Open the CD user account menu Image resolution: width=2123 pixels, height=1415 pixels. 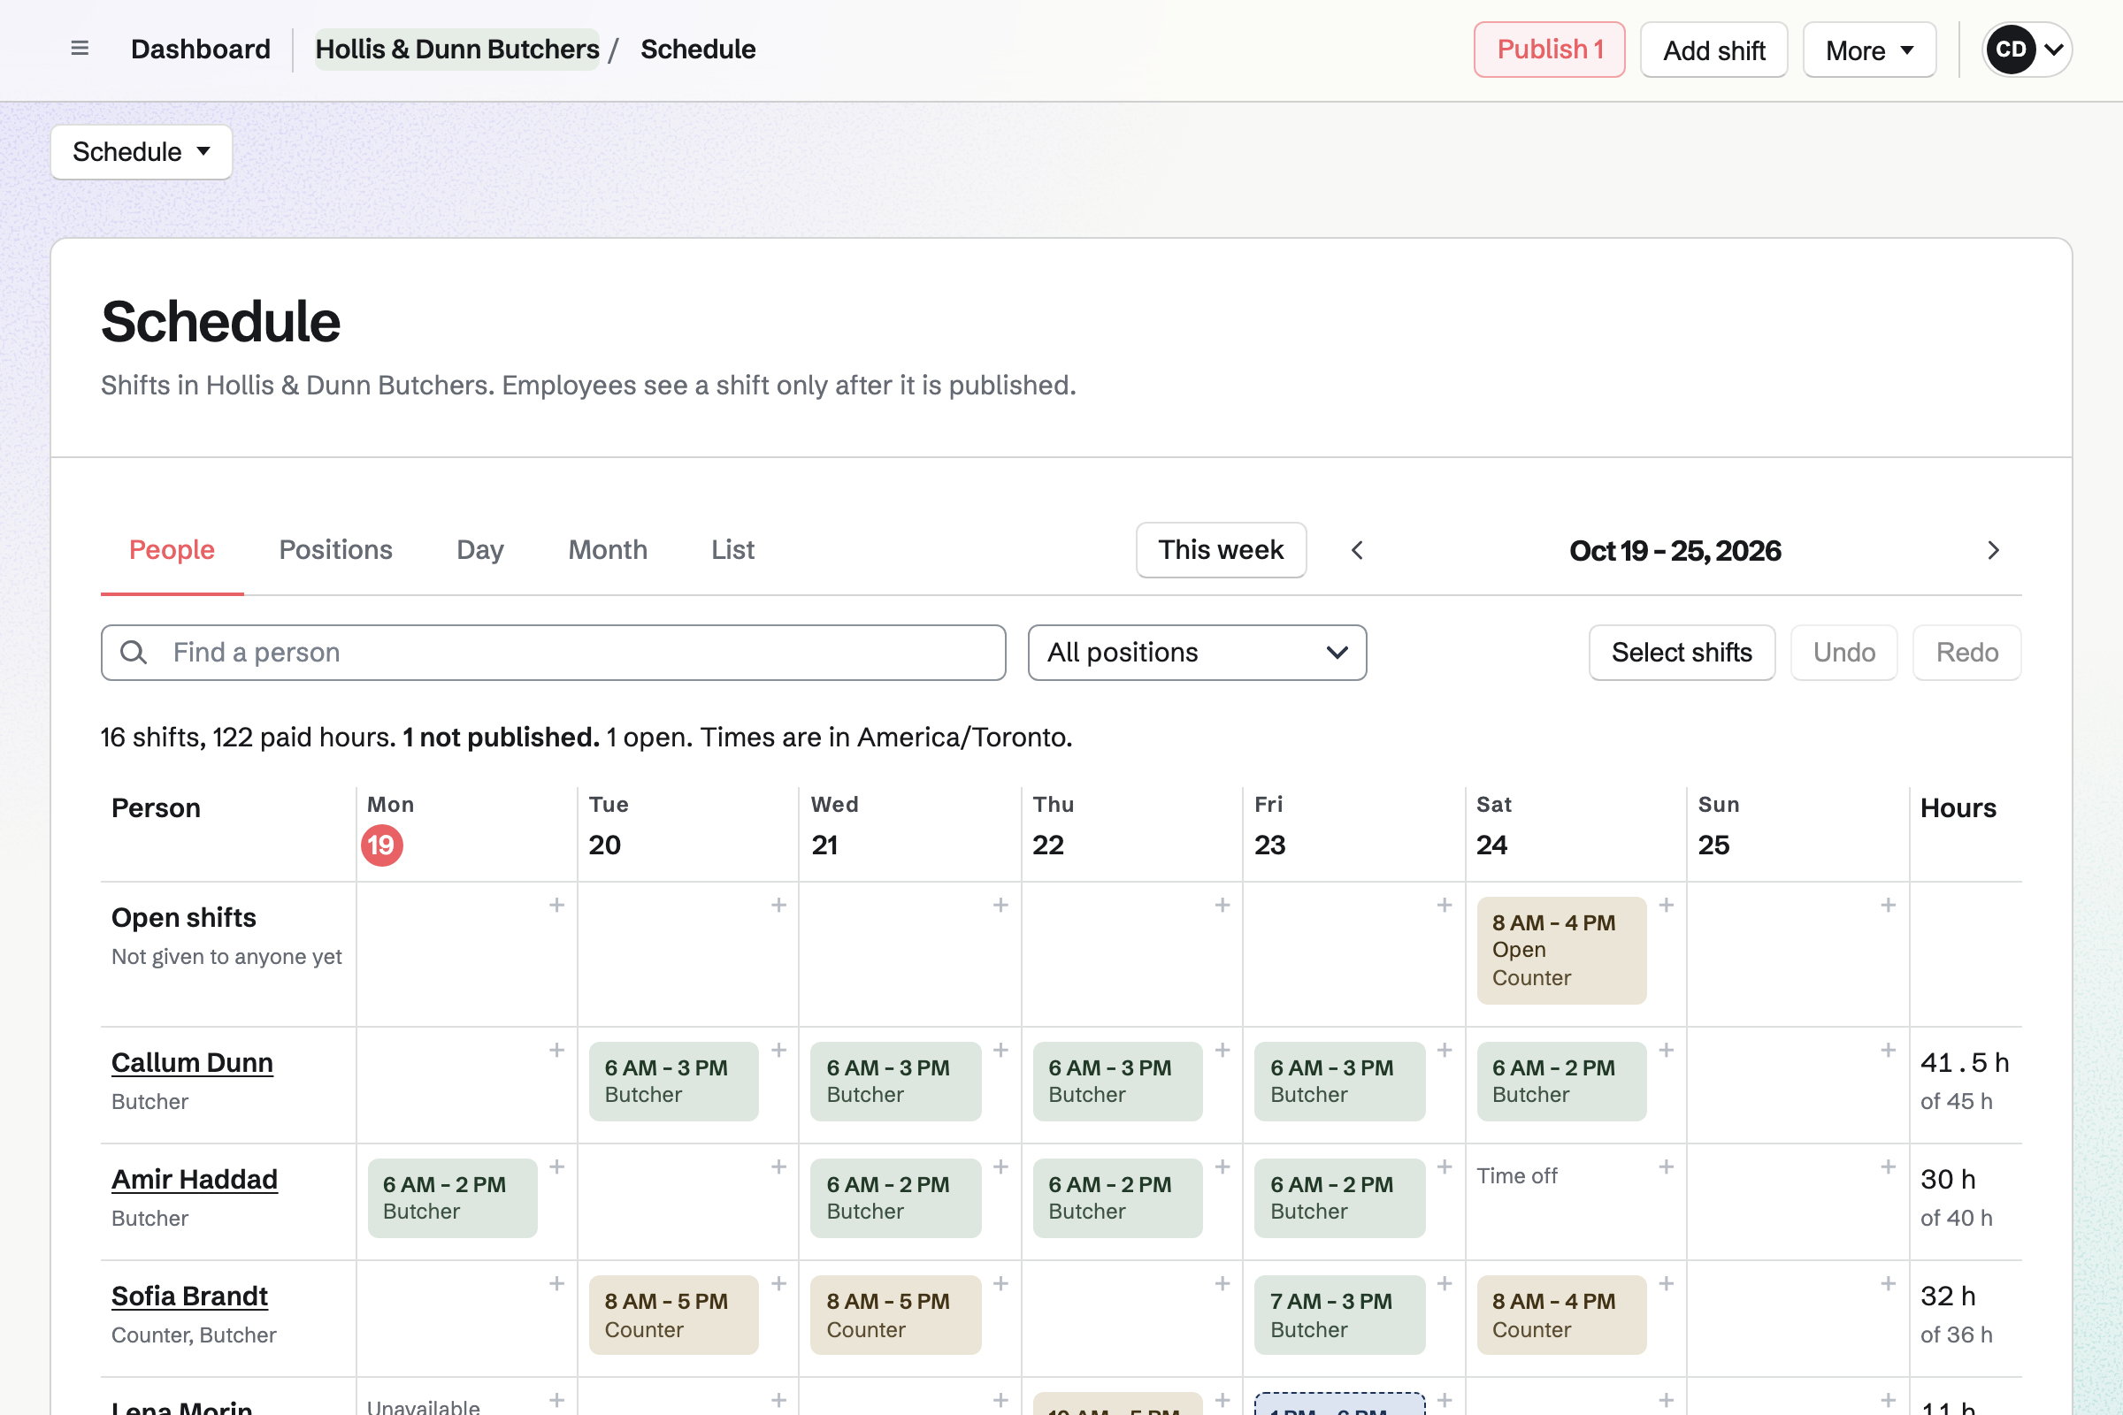click(2027, 50)
